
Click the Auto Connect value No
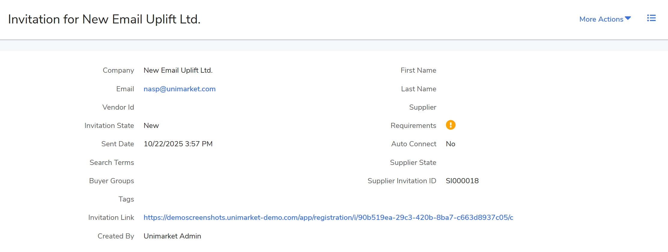[x=450, y=144]
